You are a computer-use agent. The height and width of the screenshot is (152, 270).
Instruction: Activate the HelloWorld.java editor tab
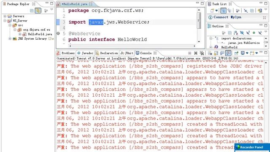(x=75, y=4)
